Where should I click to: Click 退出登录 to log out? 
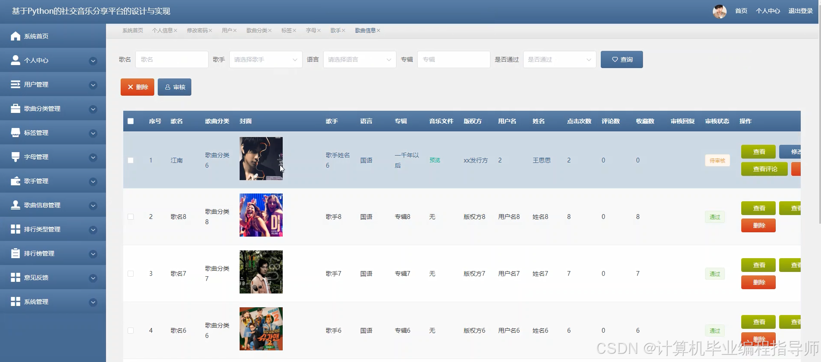click(801, 11)
